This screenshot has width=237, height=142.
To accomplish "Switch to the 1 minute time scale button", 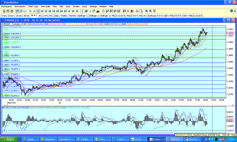I will point(34,11).
